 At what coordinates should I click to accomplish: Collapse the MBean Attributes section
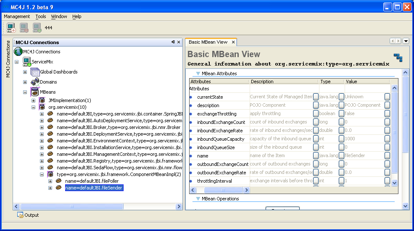pyautogui.click(x=198, y=73)
